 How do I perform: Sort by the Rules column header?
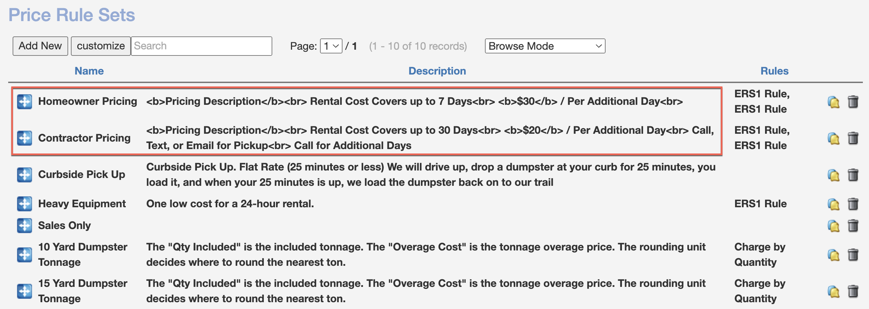click(x=774, y=71)
